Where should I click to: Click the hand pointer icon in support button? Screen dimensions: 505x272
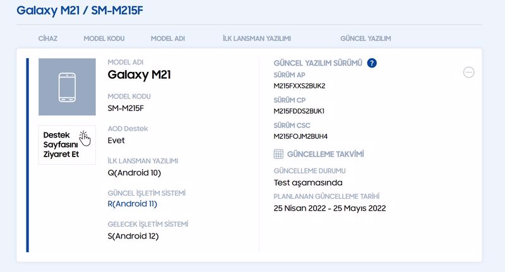coord(85,138)
